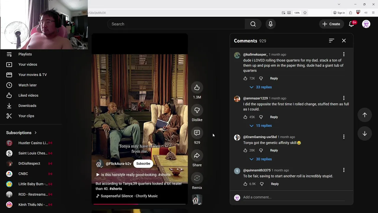The height and width of the screenshot is (213, 378).
Task: Like @ammazer1229 comment
Action: pos(245,117)
